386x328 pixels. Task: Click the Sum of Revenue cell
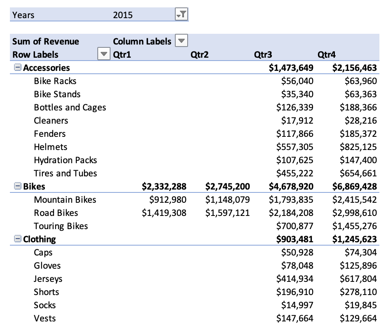click(46, 41)
